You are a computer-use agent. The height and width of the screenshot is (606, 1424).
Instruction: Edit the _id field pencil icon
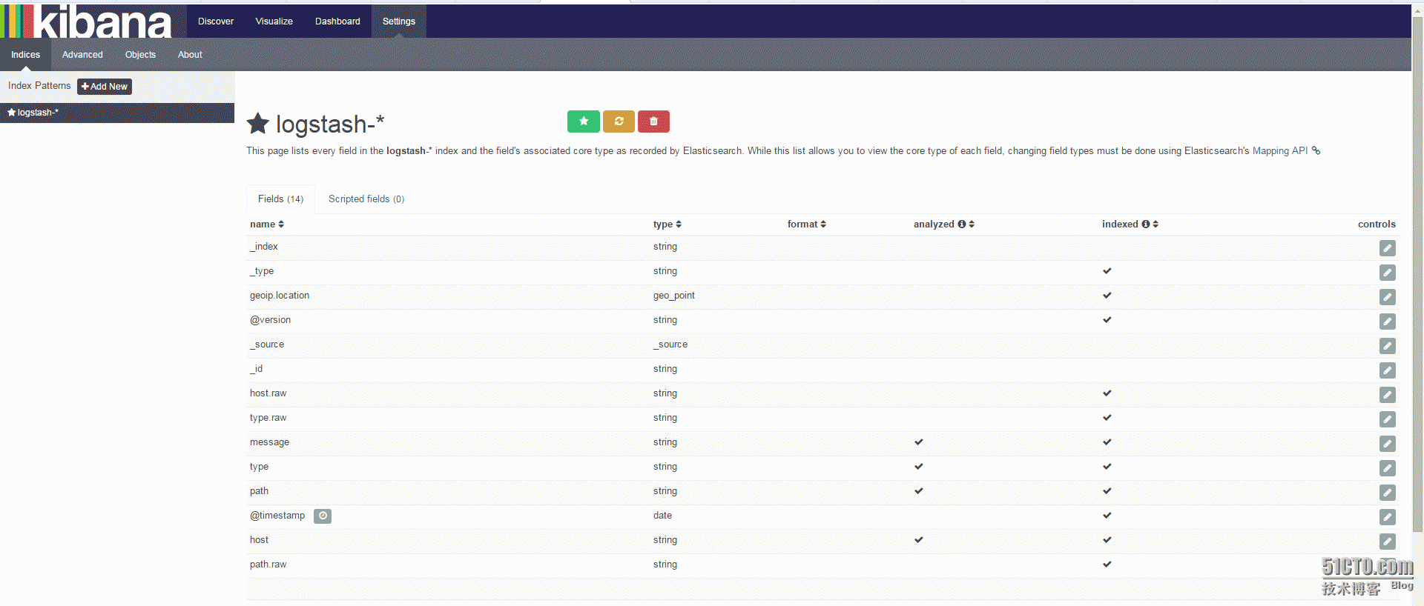1387,370
